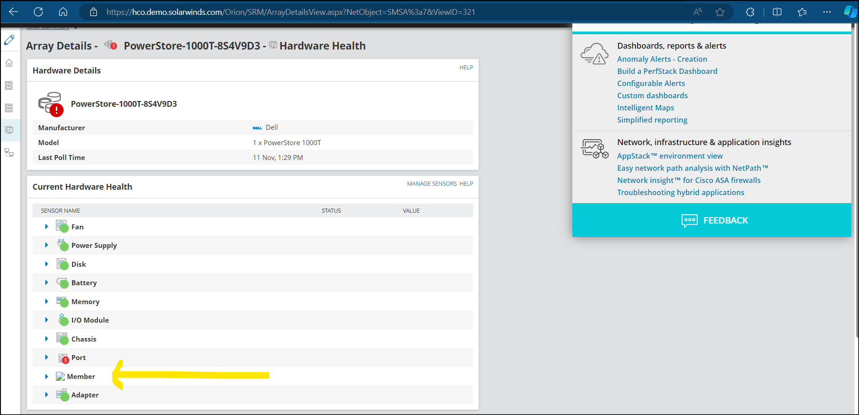Viewport: 859px width, 415px height.
Task: Open Anomaly Alerts - Creation link
Action: point(662,59)
